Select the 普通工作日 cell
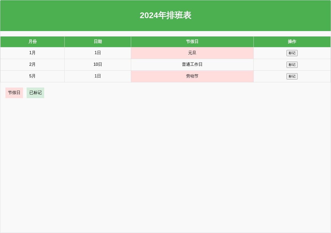331x233 pixels. point(192,65)
